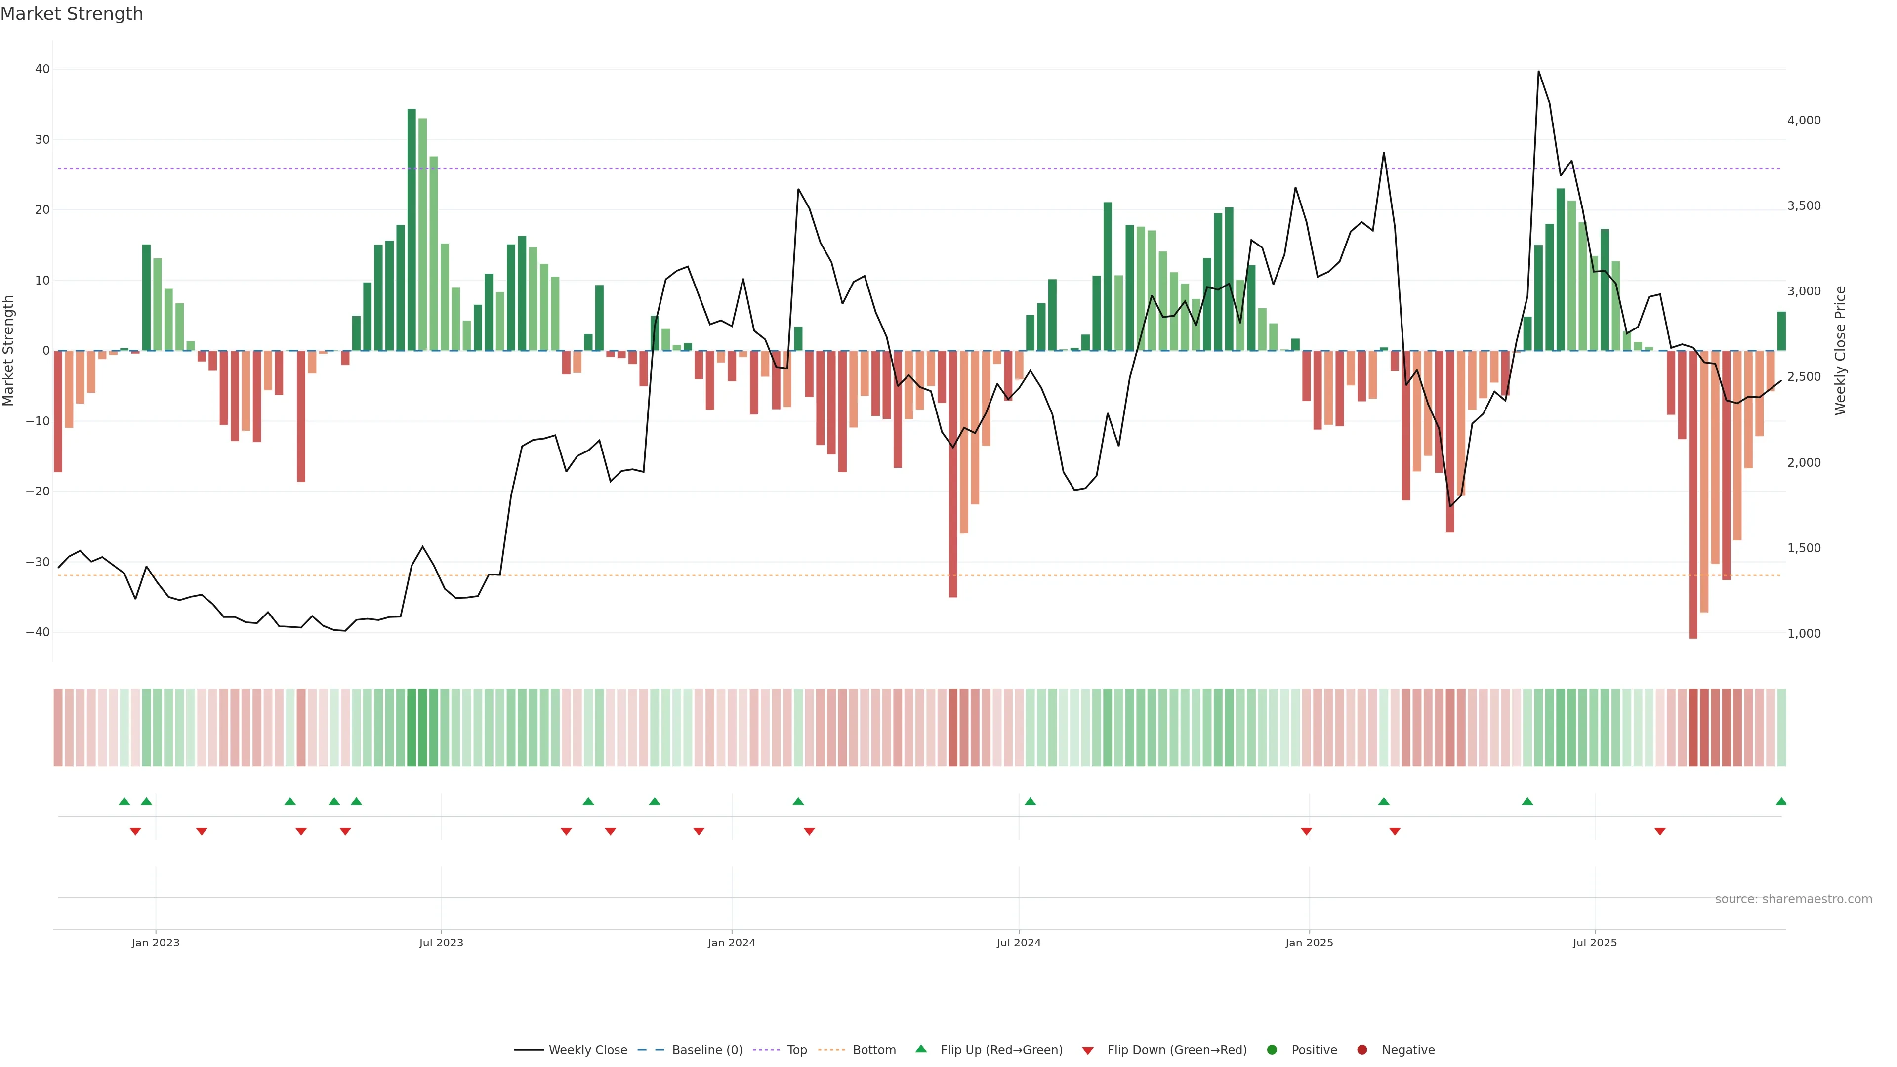Click the last green flip-up triangle marker
Viewport: 1897px width, 1067px height.
click(1780, 801)
